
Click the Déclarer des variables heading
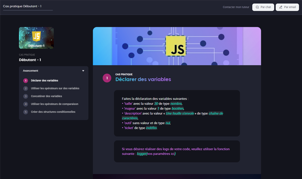pyautogui.click(x=143, y=79)
